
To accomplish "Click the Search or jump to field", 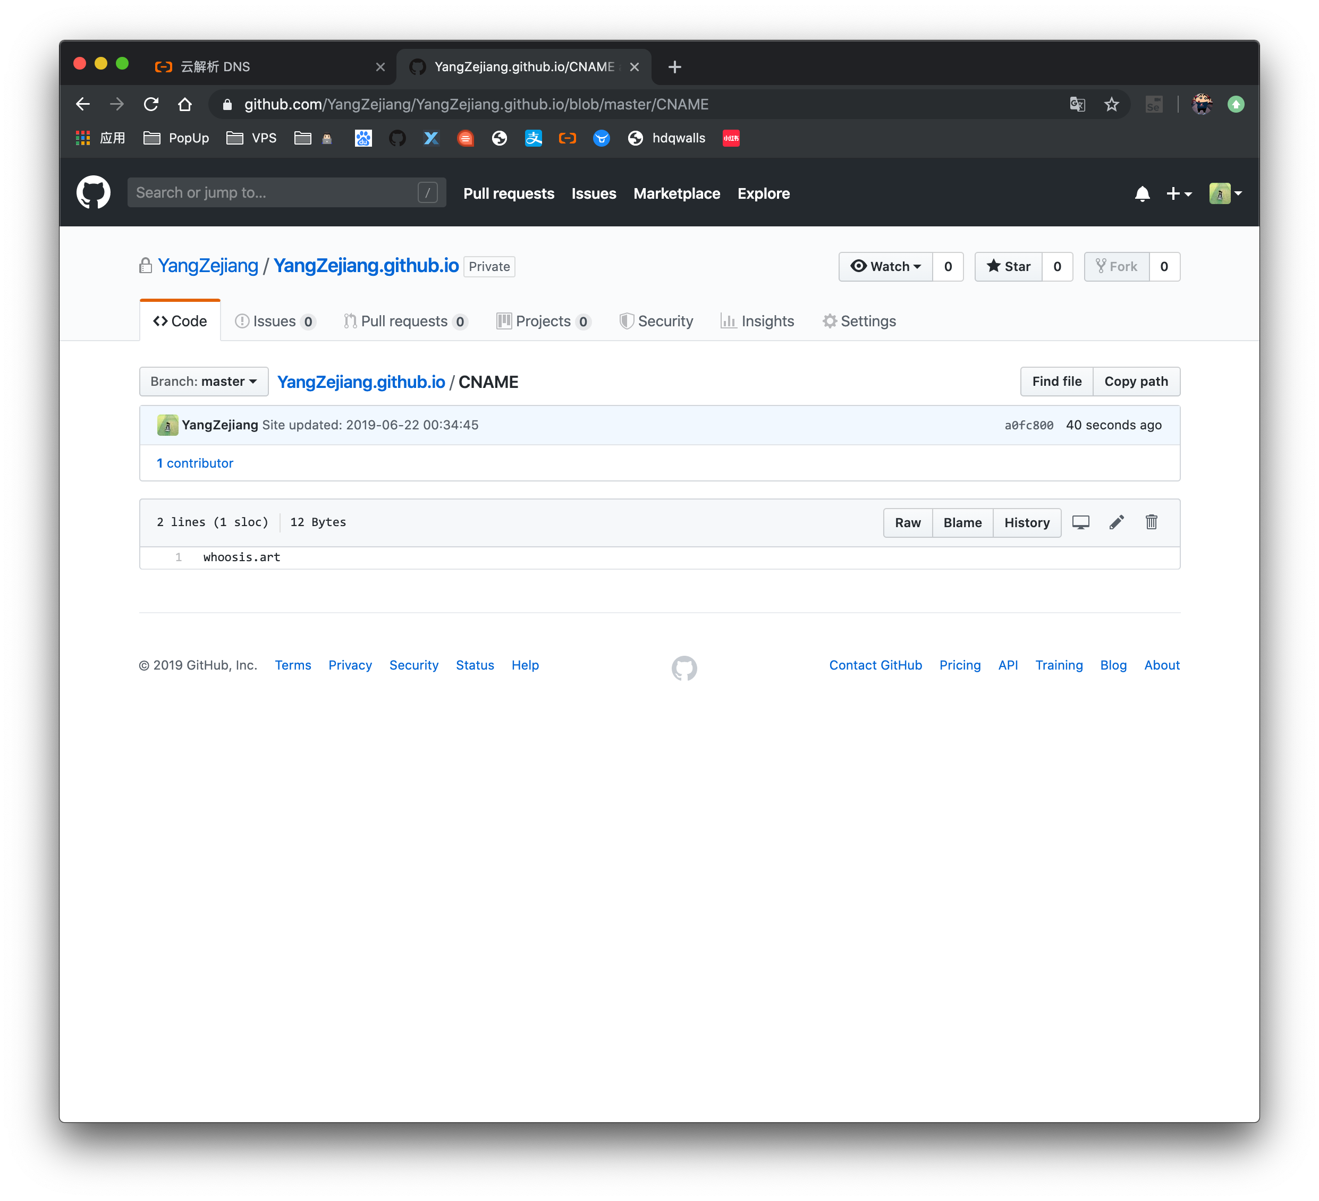I will [286, 192].
